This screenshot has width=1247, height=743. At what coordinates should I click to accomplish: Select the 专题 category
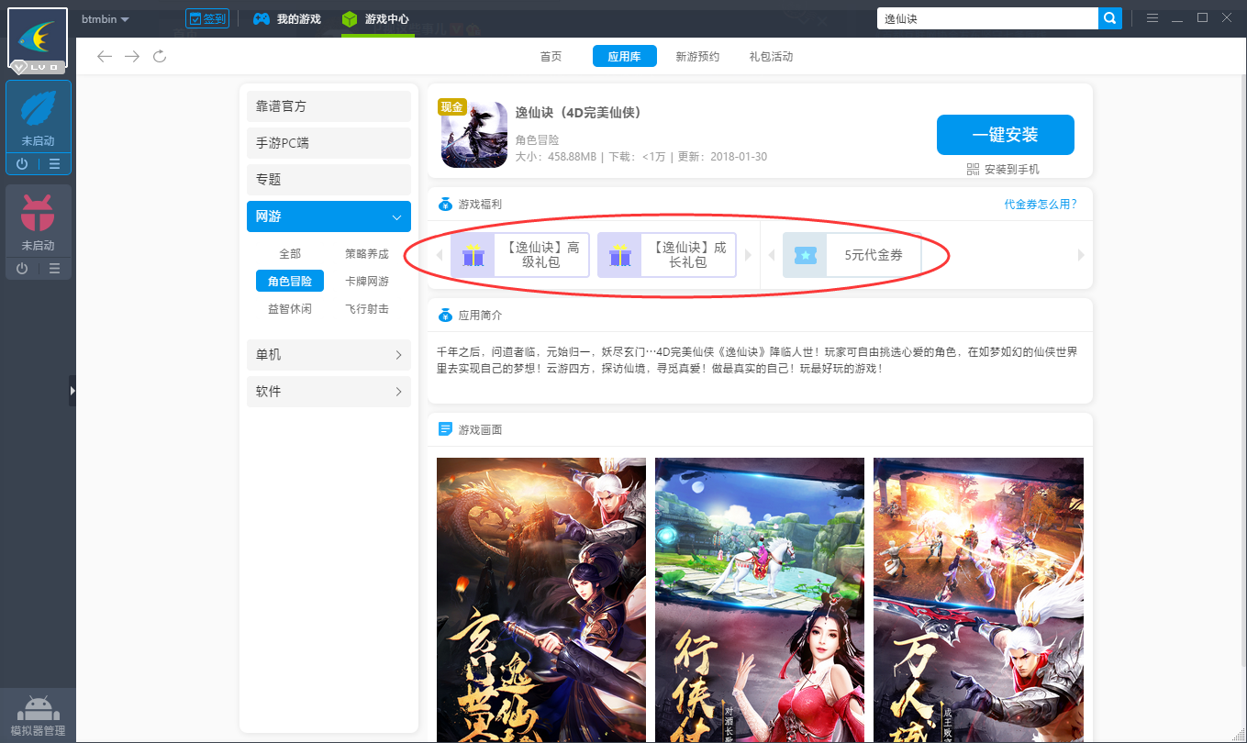coord(328,180)
